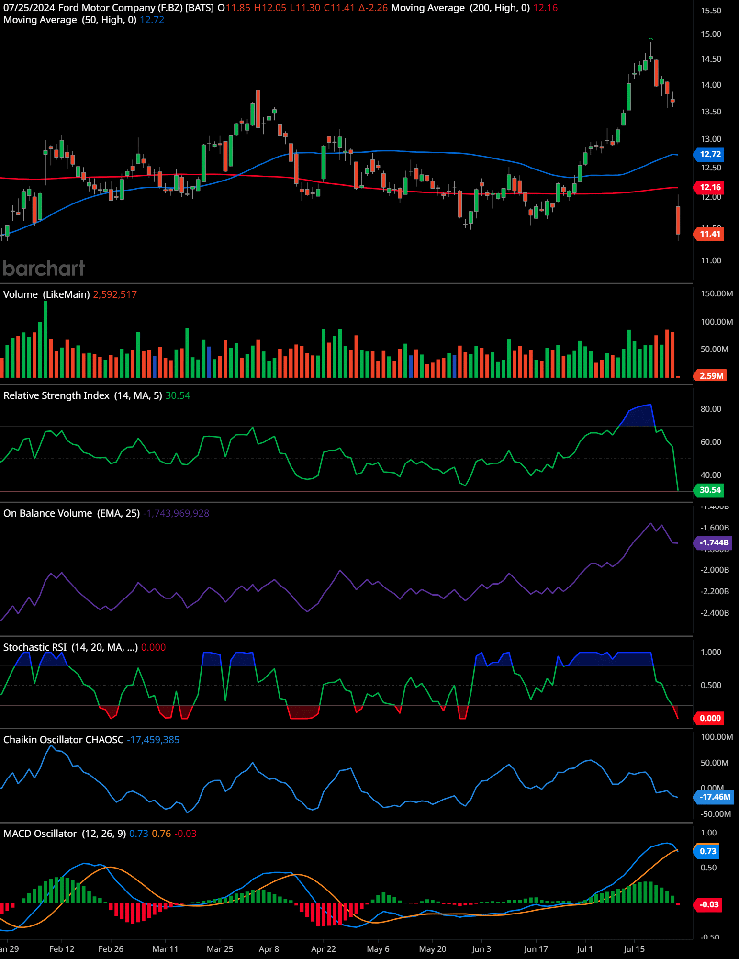
Task: Click the change value Δ-2.26 in header
Action: (373, 8)
